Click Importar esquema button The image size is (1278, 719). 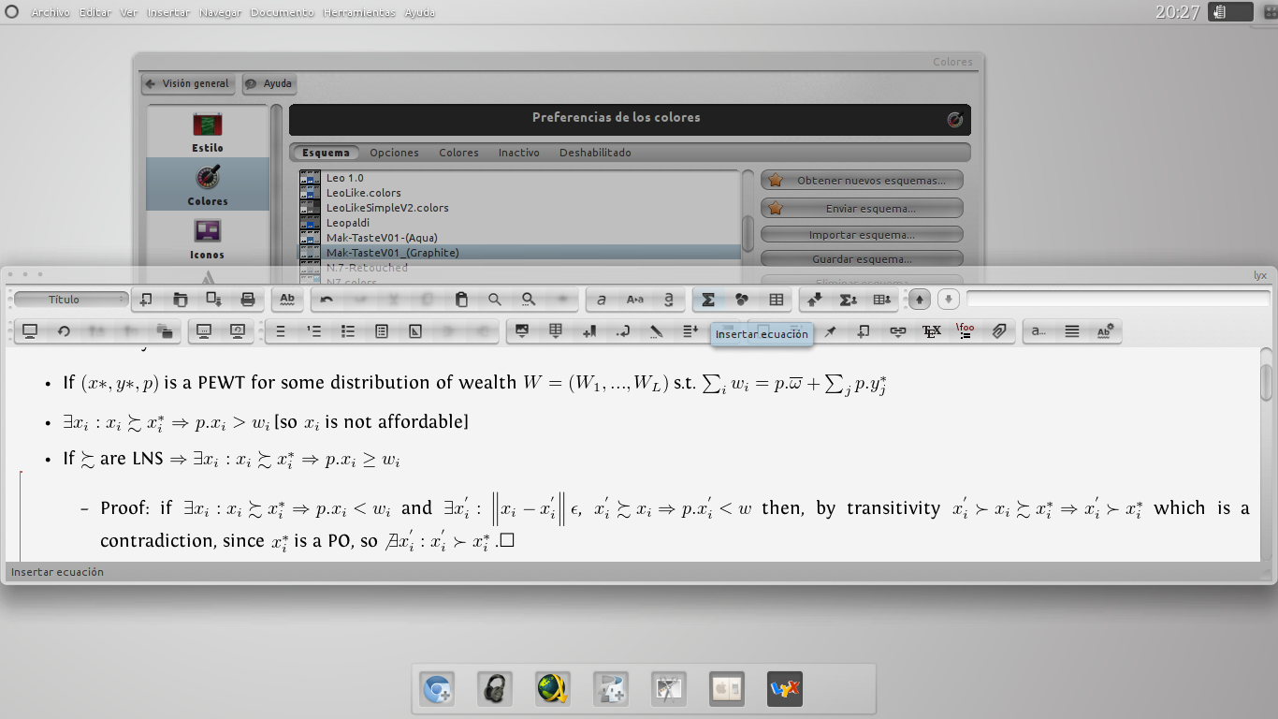coord(862,235)
